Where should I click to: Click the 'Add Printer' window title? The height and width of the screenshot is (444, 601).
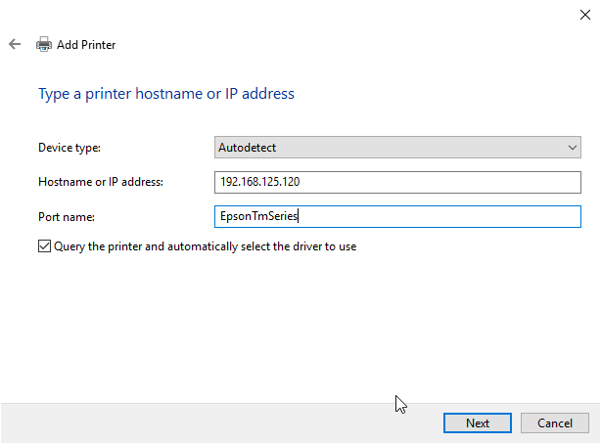tap(86, 45)
